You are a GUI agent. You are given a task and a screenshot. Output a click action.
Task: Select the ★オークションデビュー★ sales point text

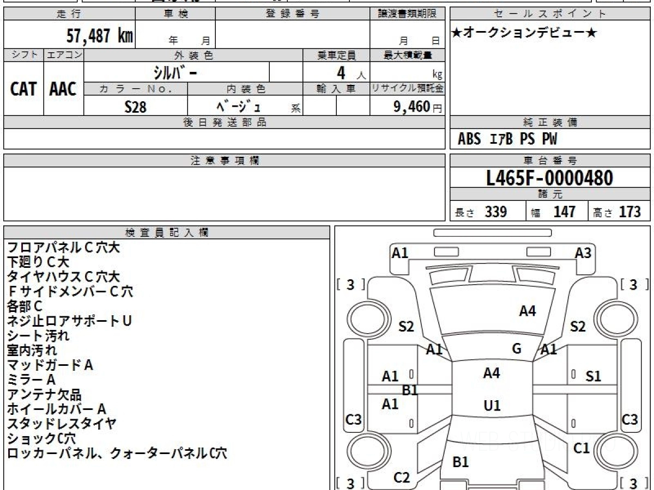[x=524, y=33]
